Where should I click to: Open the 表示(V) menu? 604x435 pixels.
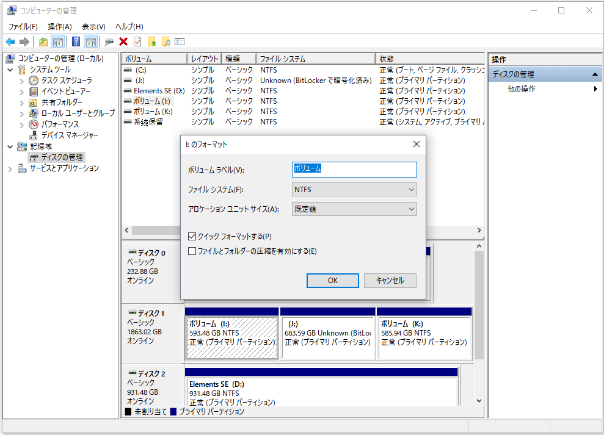pos(93,26)
